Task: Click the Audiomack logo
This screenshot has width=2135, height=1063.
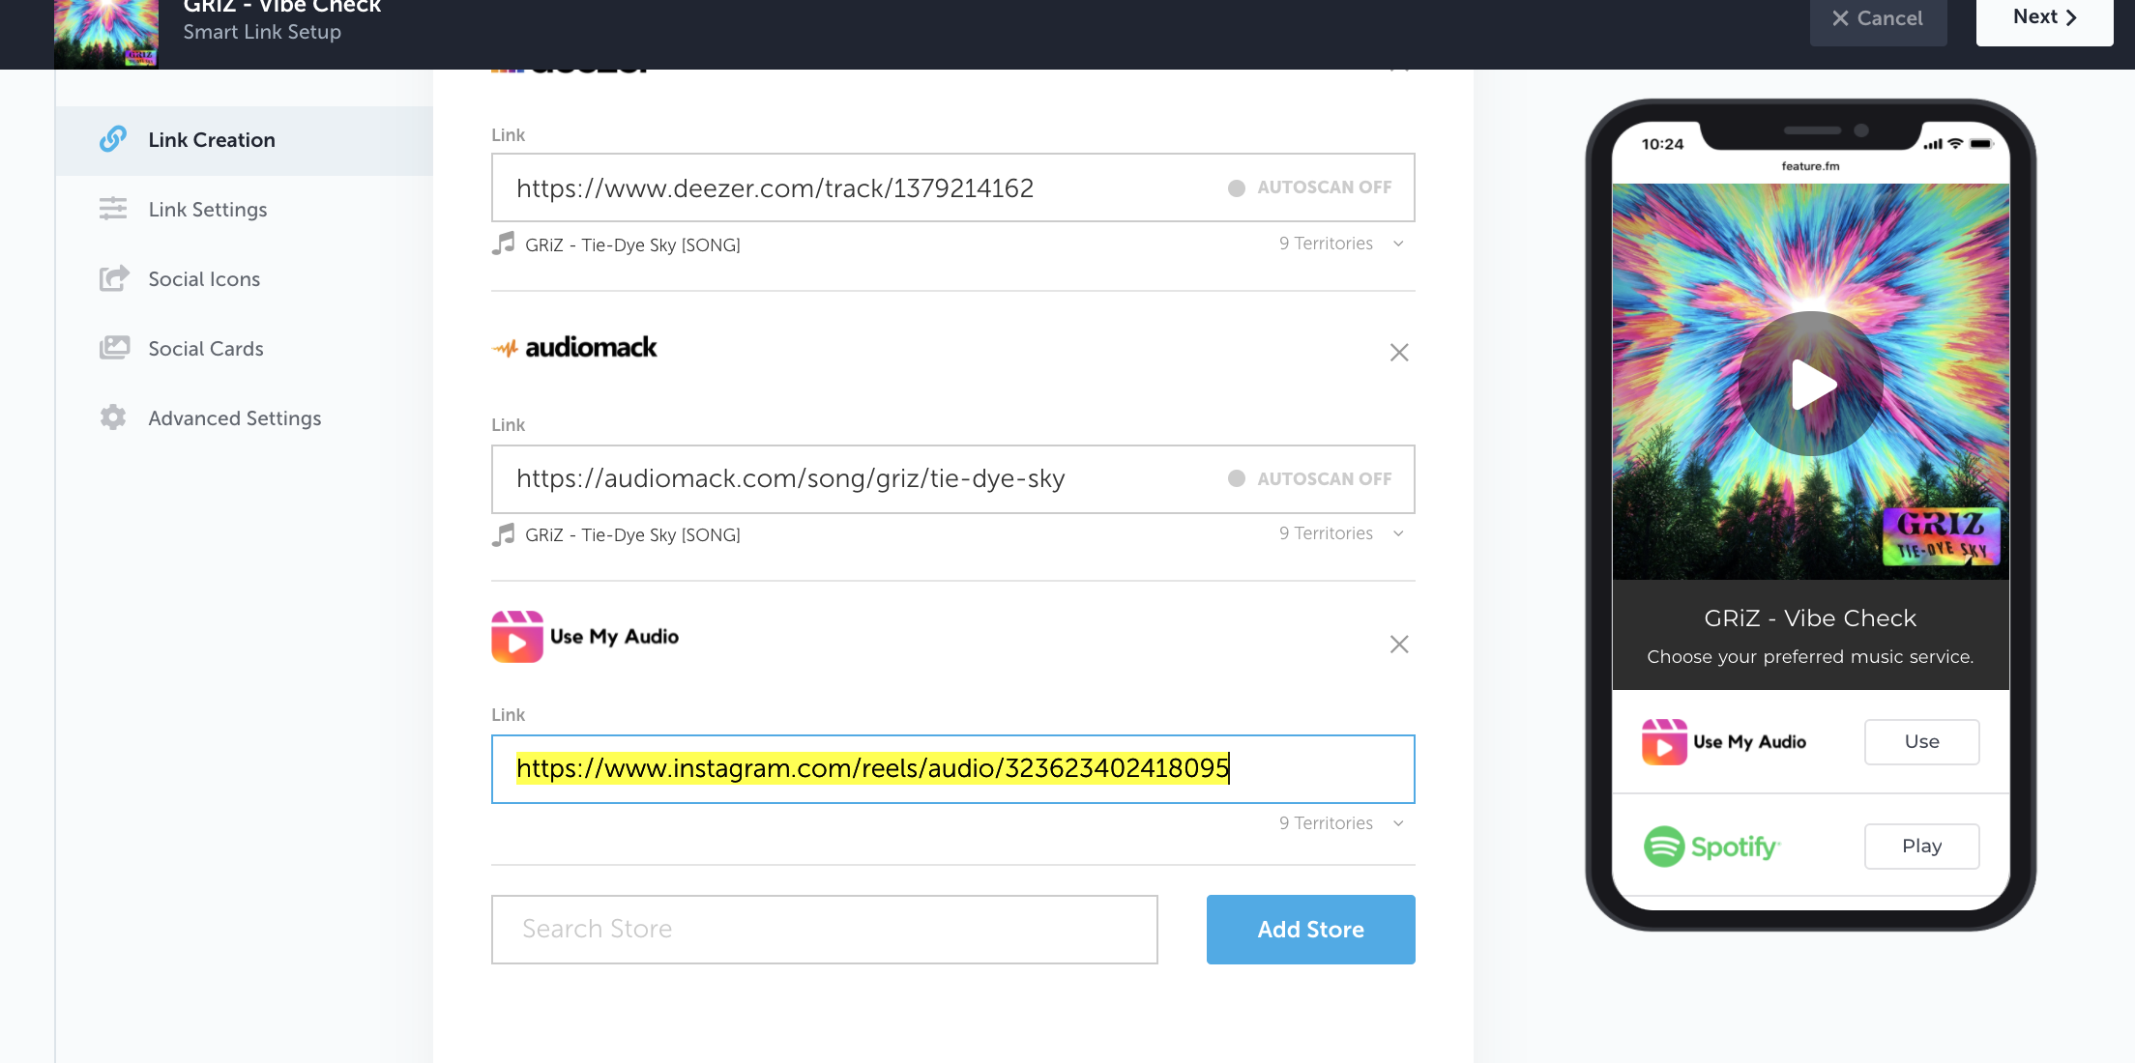Action: pos(574,347)
